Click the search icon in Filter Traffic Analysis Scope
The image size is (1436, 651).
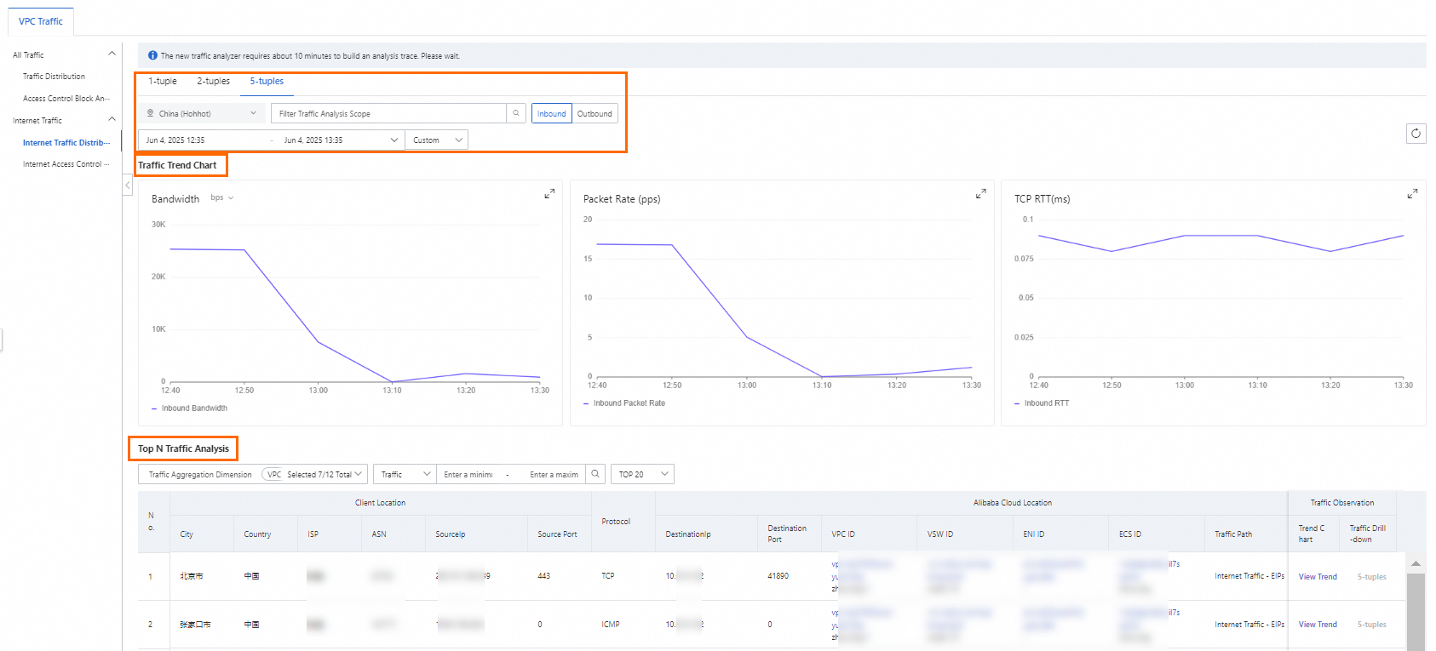pyautogui.click(x=516, y=113)
